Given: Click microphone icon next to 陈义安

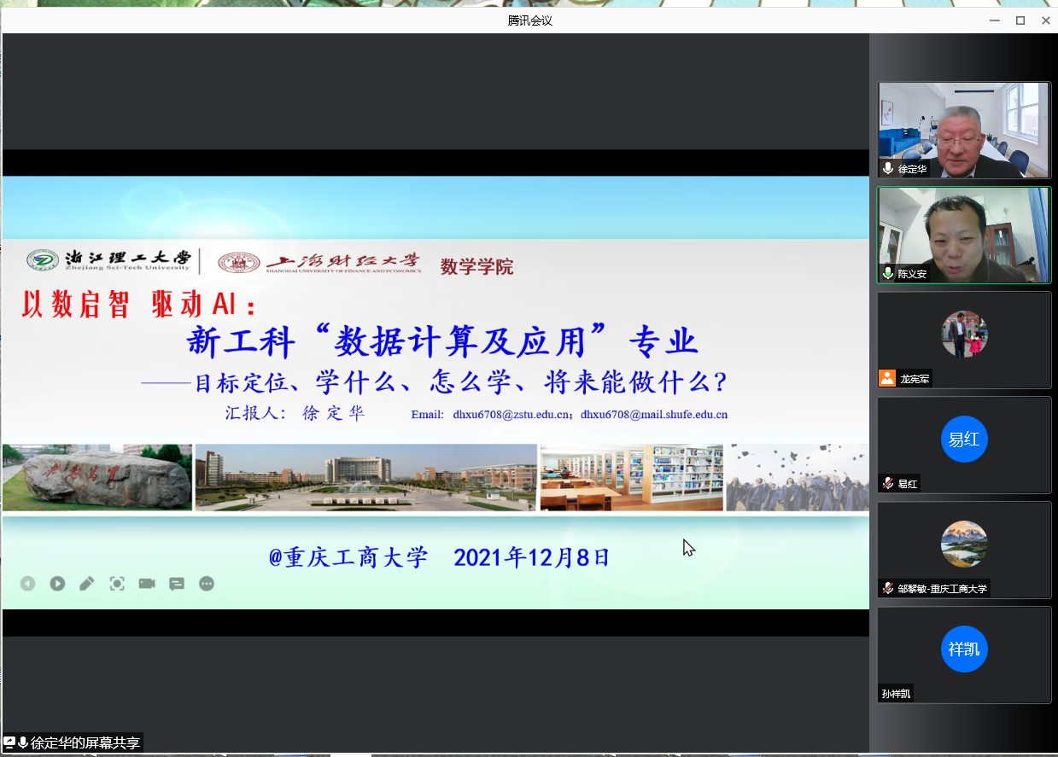Looking at the screenshot, I should pos(889,274).
